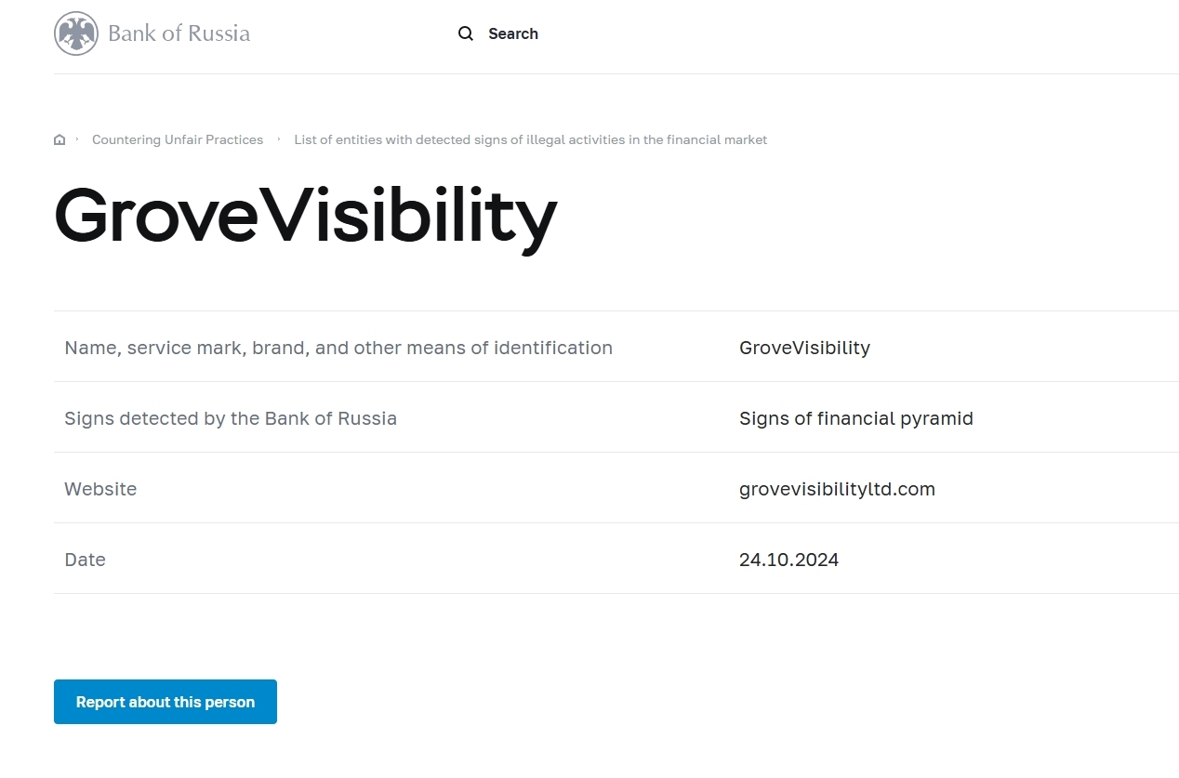The height and width of the screenshot is (778, 1179).
Task: Click the Date row label
Action: pos(85,560)
